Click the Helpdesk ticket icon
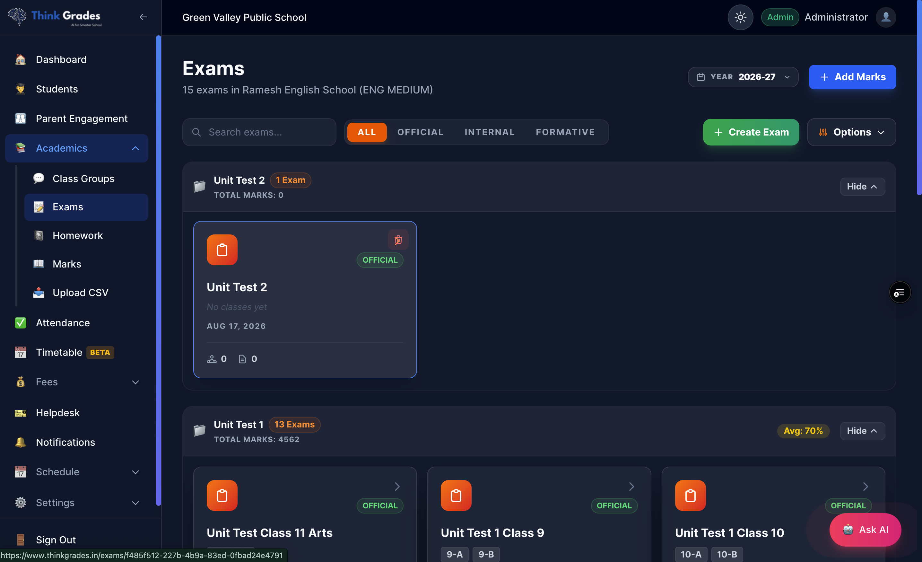The image size is (922, 562). click(x=21, y=413)
